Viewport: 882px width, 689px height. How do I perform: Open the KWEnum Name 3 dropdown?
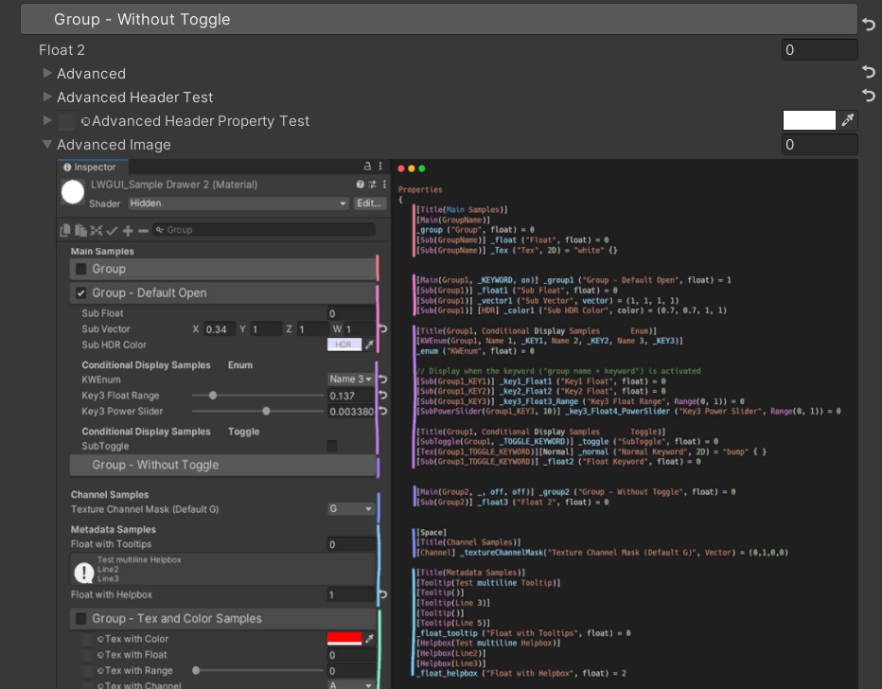point(351,379)
